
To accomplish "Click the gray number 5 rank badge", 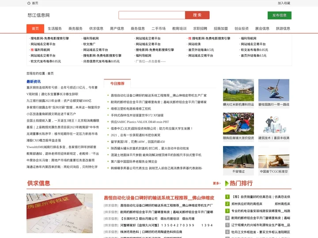I will [x=227, y=225].
